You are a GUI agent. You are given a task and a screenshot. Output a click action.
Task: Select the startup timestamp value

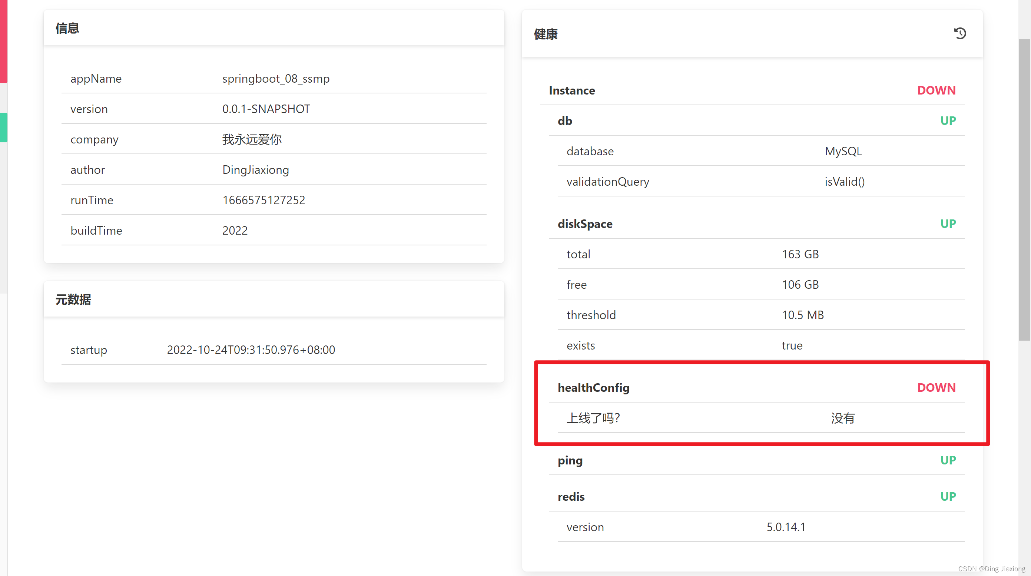(251, 350)
